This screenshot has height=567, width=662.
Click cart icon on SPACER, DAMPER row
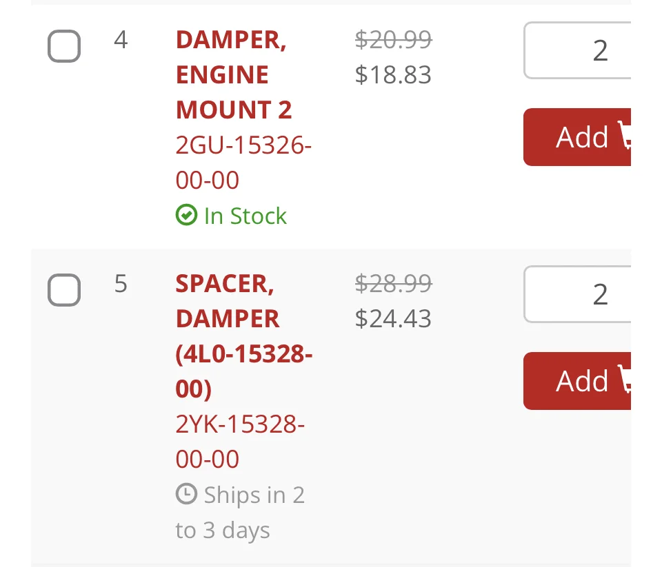(x=626, y=381)
